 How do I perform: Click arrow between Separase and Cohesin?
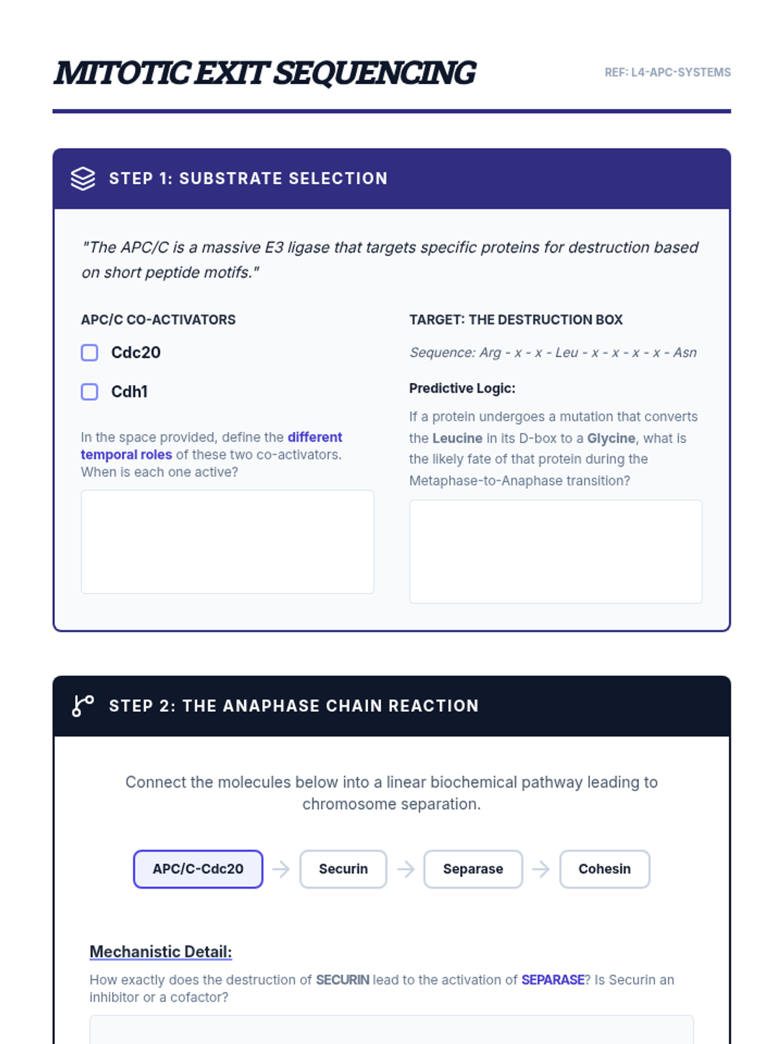pyautogui.click(x=541, y=869)
